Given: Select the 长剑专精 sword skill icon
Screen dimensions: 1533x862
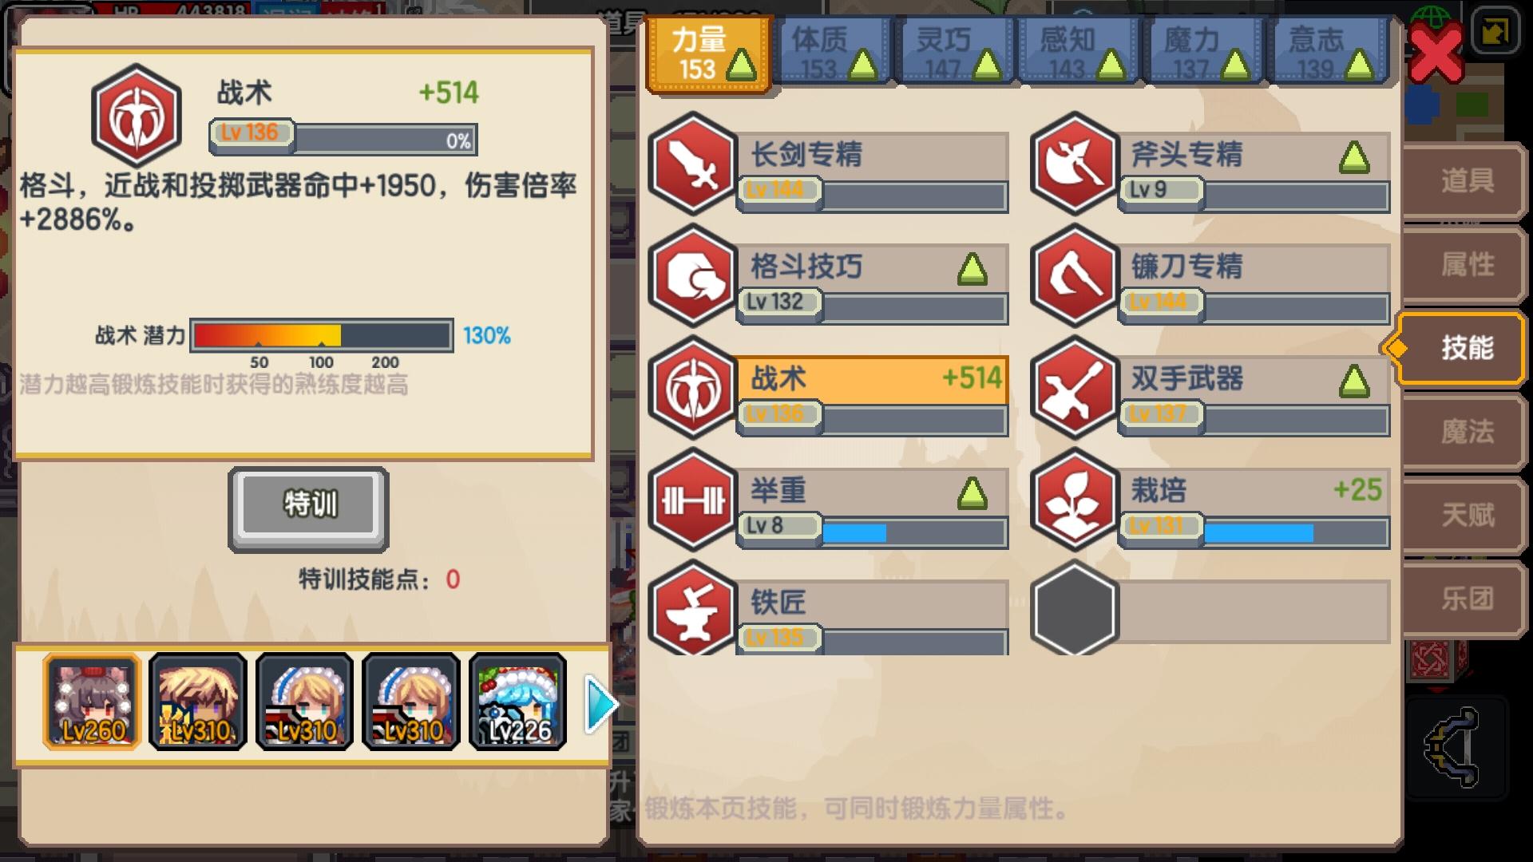Looking at the screenshot, I should point(693,164).
